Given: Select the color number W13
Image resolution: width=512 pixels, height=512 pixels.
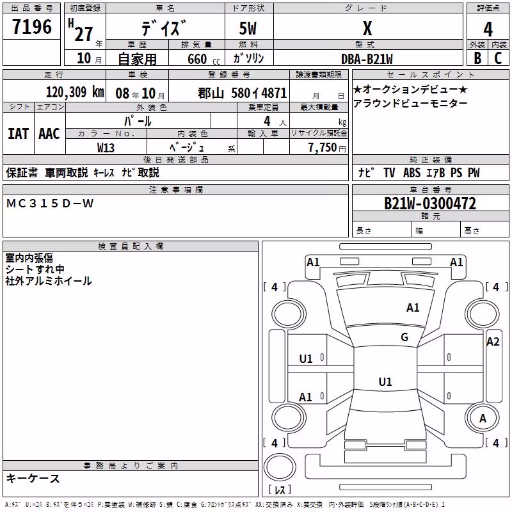Looking at the screenshot, I should click(106, 148).
